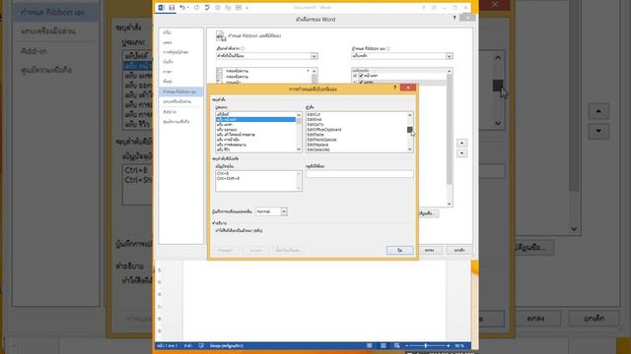Click zoom in plus in status bar
Image resolution: width=631 pixels, height=354 pixels.
pos(449,345)
